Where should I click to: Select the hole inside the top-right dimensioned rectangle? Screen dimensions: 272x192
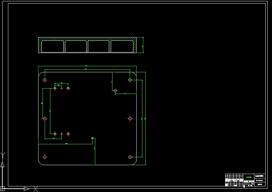tap(115, 91)
